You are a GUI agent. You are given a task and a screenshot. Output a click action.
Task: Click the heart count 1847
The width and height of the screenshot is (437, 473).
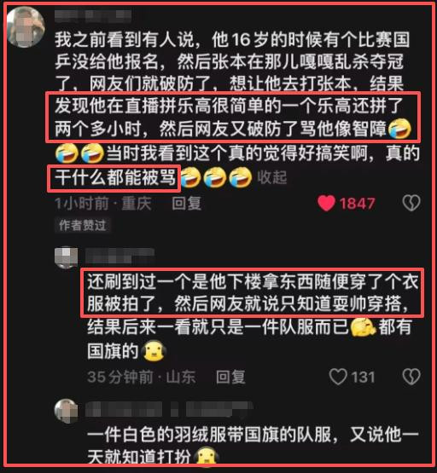(x=358, y=204)
